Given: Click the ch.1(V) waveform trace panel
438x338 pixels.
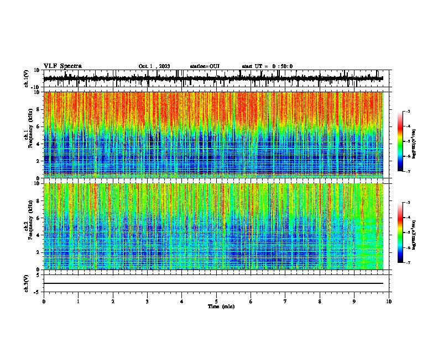Looking at the screenshot, I should [x=216, y=78].
